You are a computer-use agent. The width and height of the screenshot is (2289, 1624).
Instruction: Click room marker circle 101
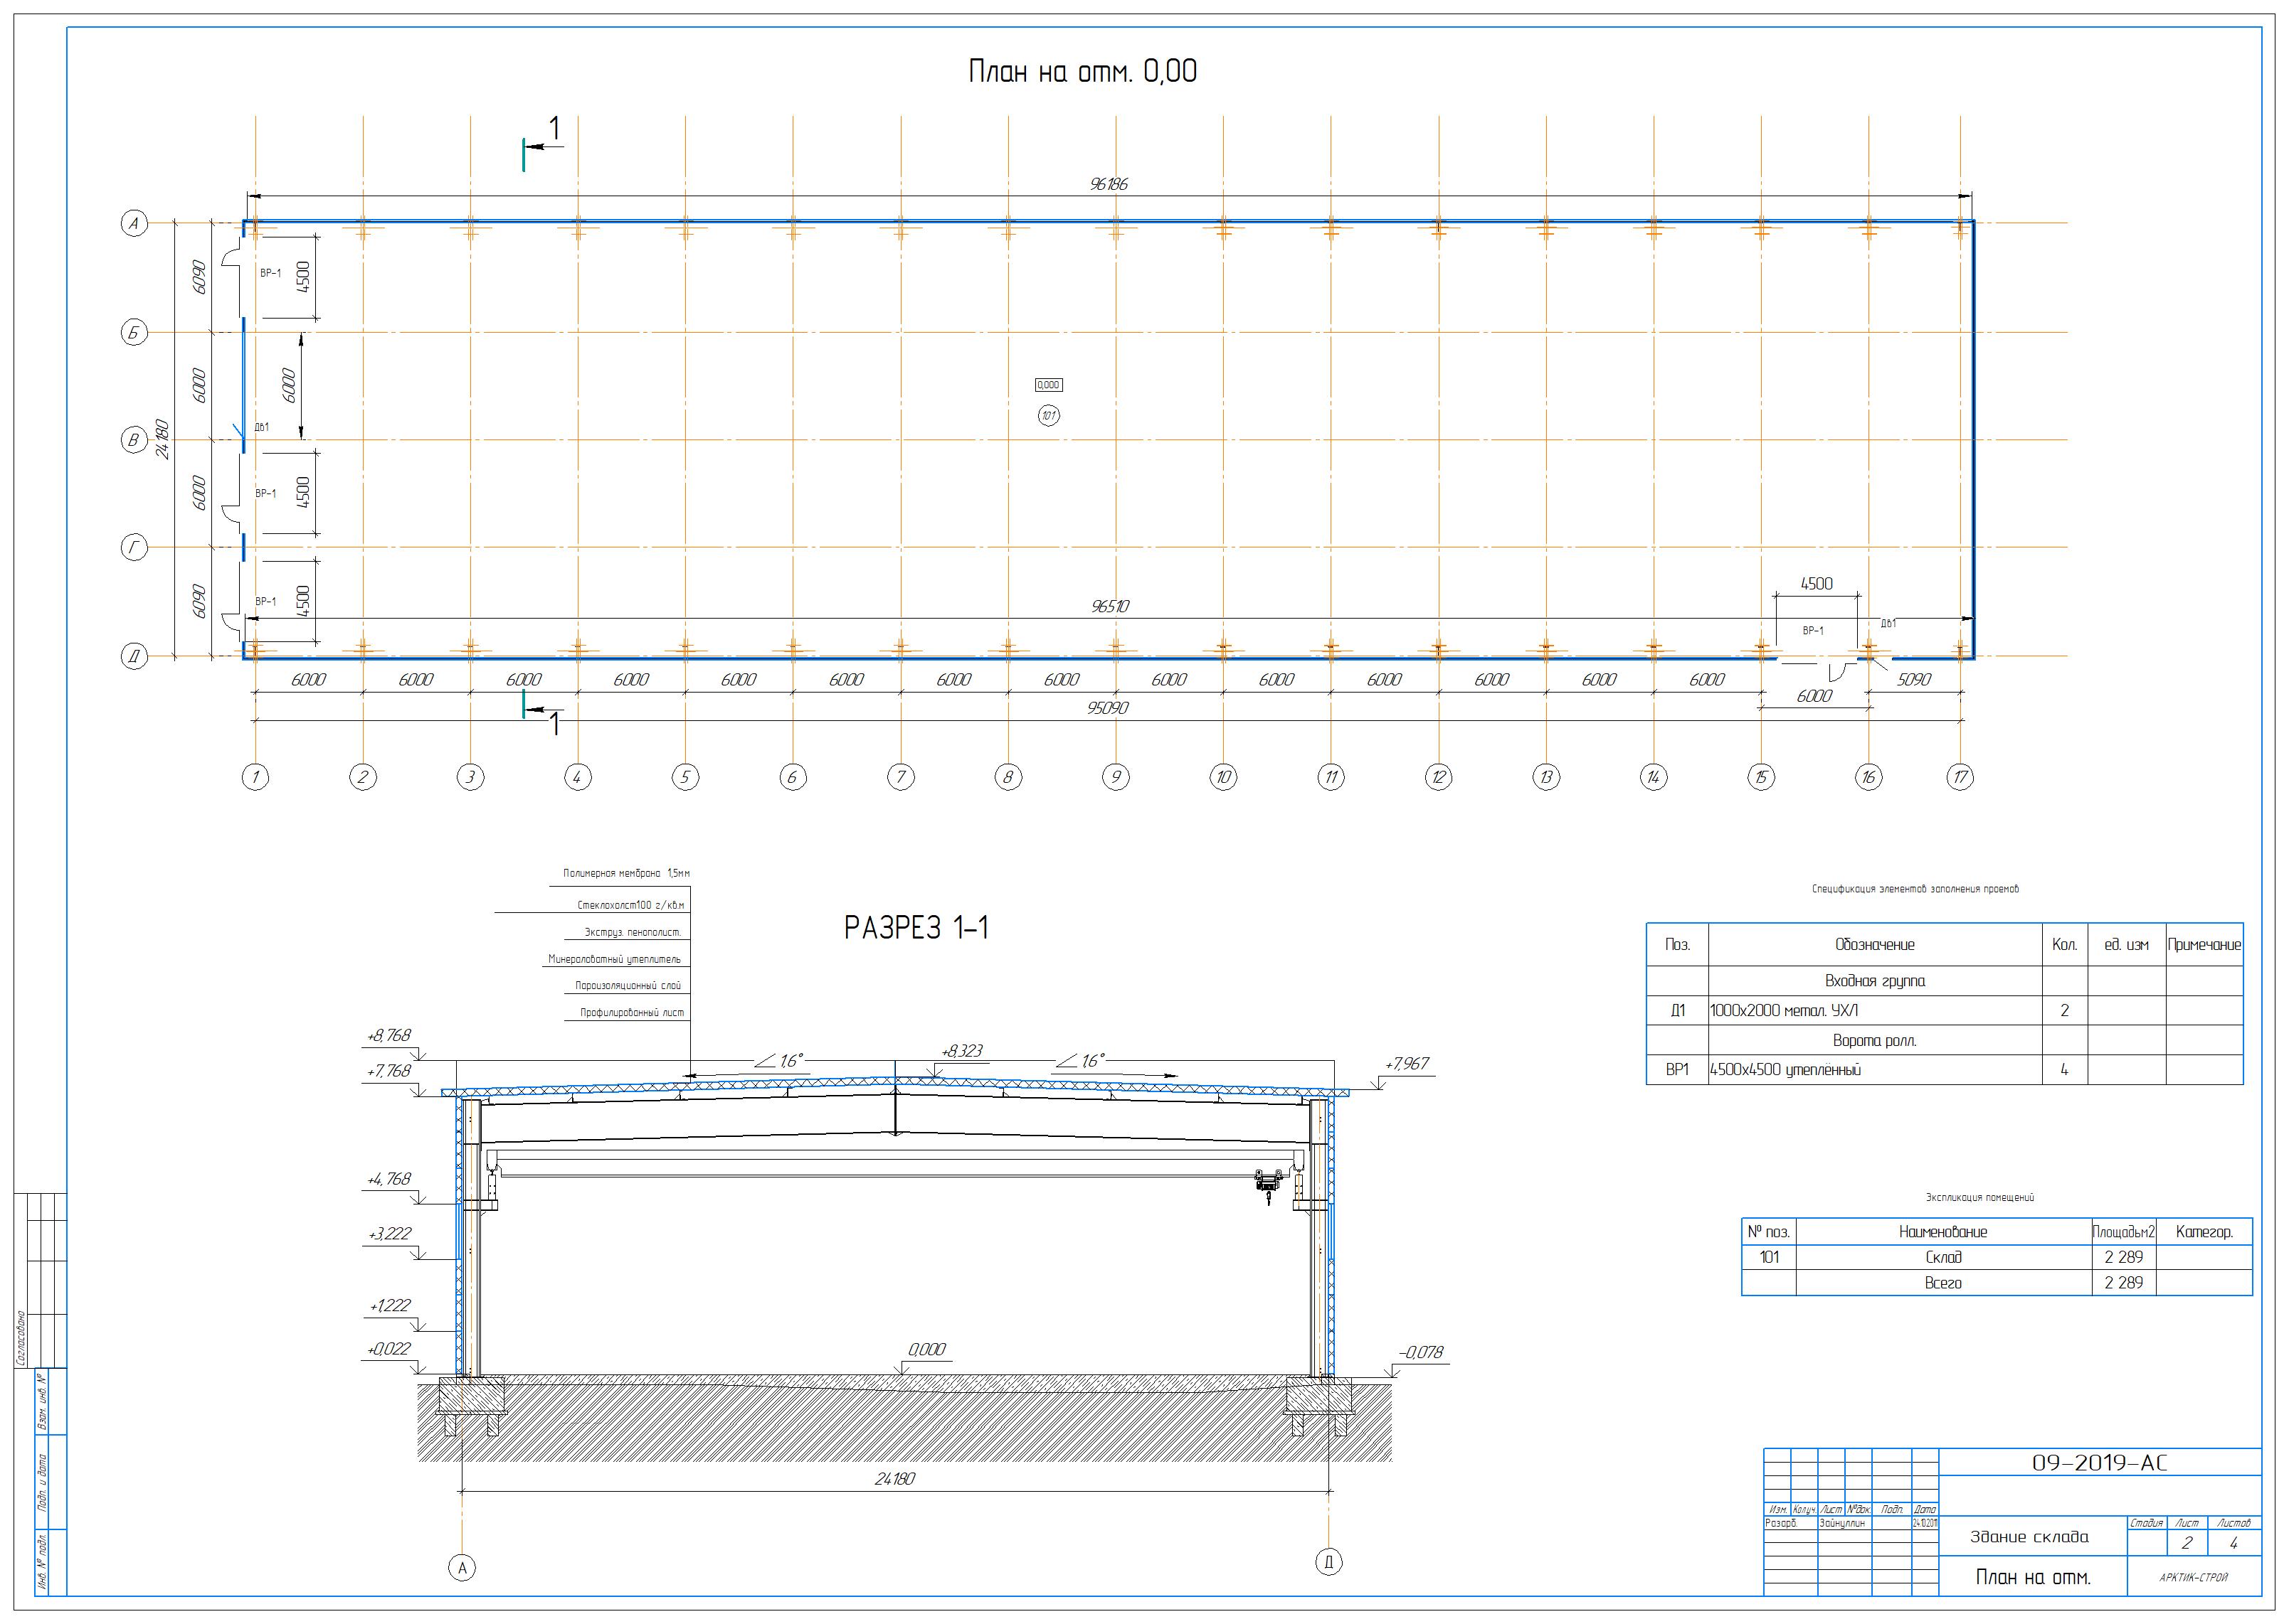coord(1049,415)
